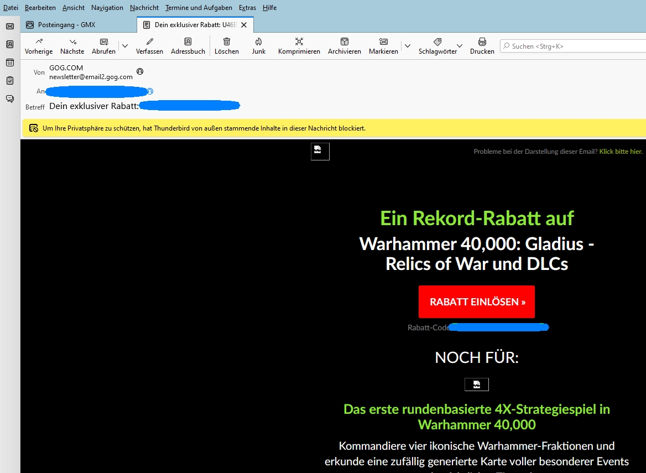Open the Chat space in sidebar
This screenshot has width=646, height=473.
tap(10, 99)
